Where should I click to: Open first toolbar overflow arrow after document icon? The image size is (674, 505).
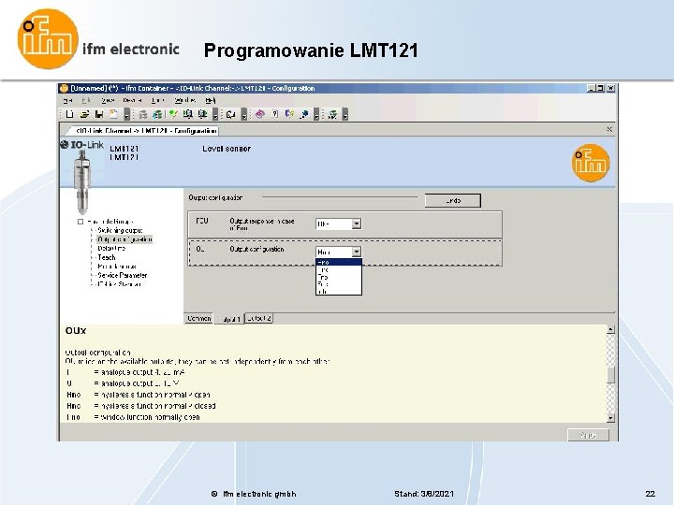point(126,114)
